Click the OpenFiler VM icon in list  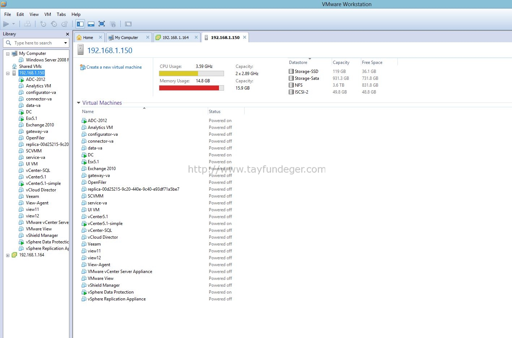(x=84, y=182)
